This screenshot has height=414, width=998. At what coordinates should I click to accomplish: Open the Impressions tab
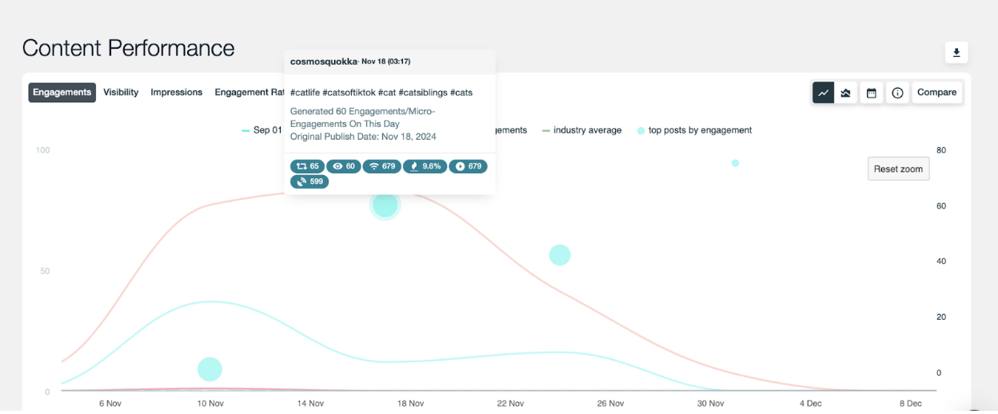[176, 93]
